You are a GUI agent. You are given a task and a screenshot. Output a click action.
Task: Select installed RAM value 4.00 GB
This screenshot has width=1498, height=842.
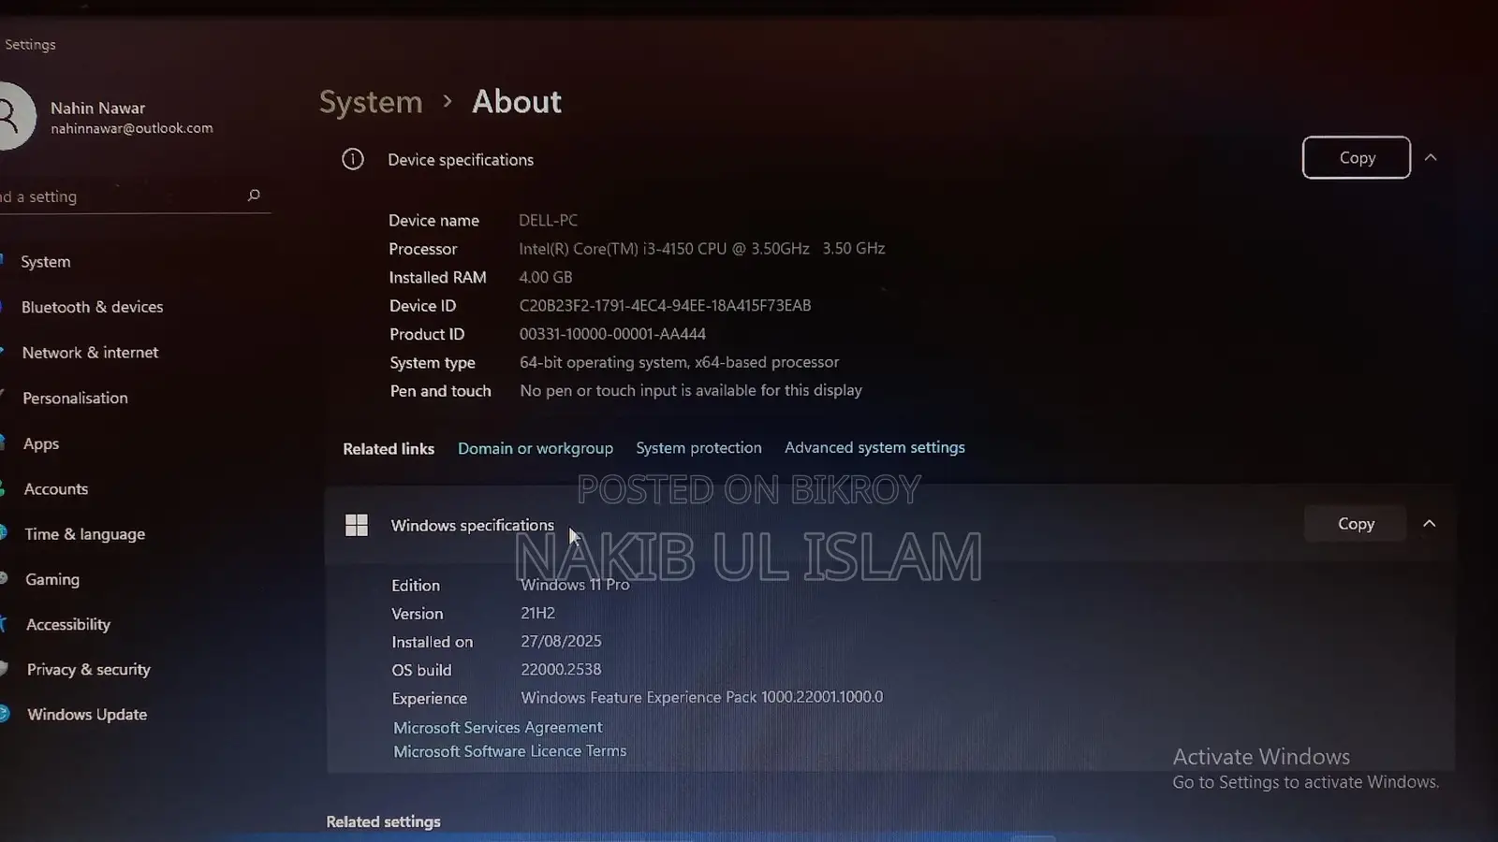point(546,277)
